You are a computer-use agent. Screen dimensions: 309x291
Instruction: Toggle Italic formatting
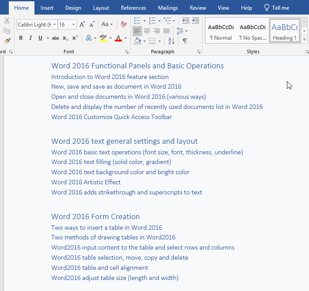pyautogui.click(x=30, y=38)
